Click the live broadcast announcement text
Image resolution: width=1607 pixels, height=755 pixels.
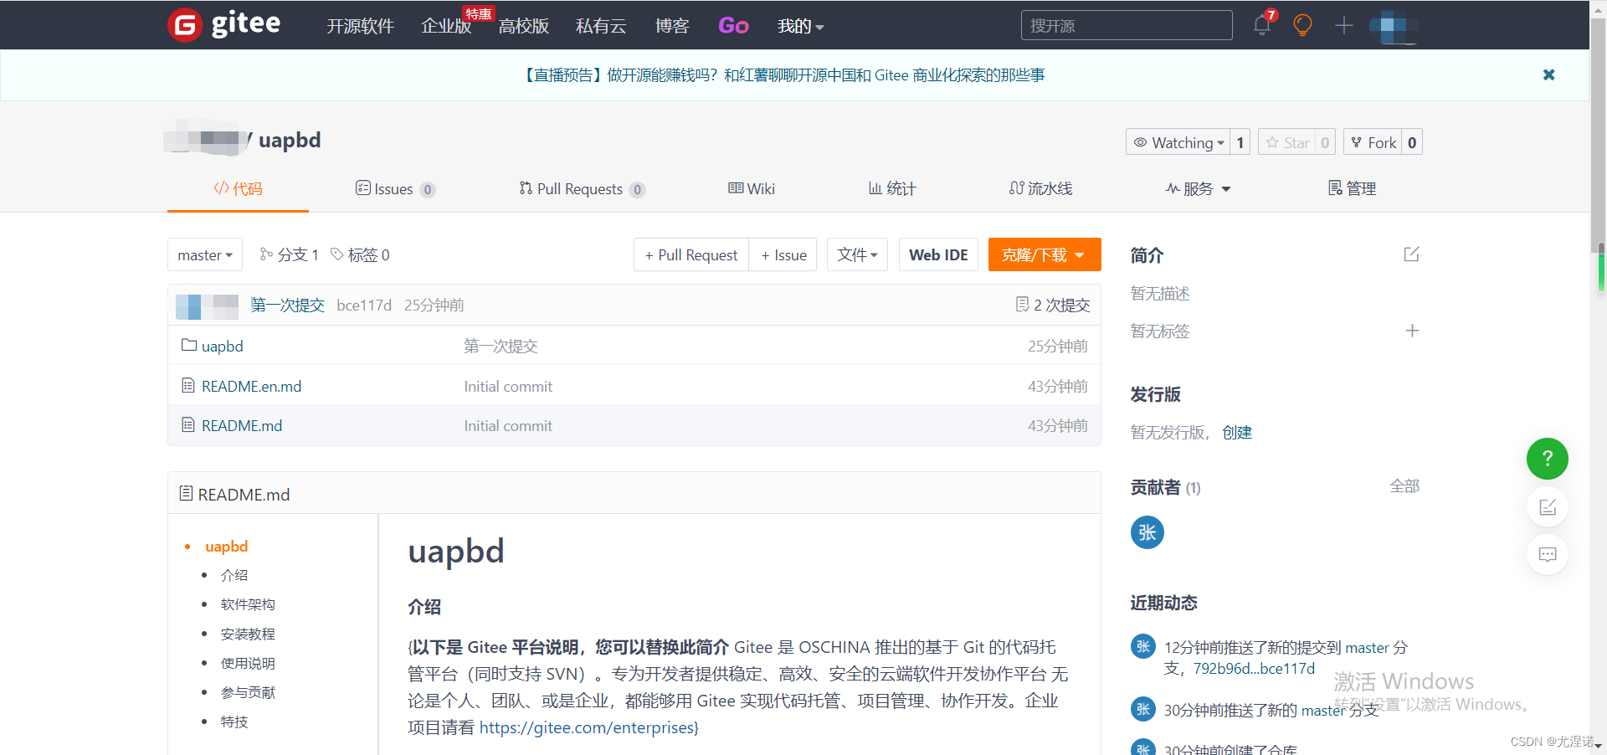pos(784,75)
